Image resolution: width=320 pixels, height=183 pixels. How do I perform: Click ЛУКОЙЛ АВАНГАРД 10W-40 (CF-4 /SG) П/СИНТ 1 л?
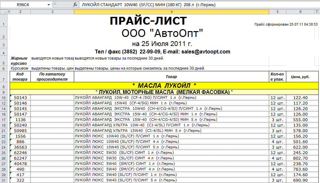(x=135, y=98)
